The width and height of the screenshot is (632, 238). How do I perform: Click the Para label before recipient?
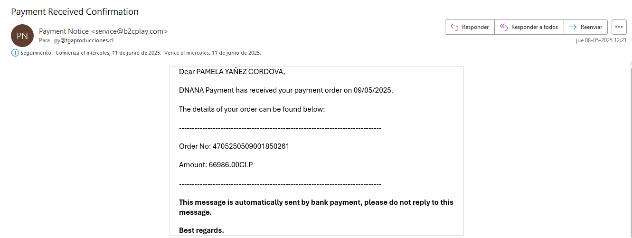(44, 40)
